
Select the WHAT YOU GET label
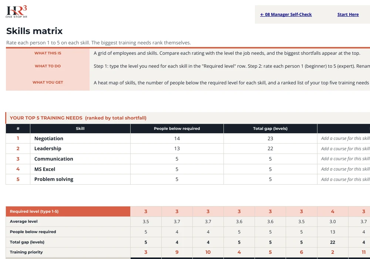coord(48,82)
